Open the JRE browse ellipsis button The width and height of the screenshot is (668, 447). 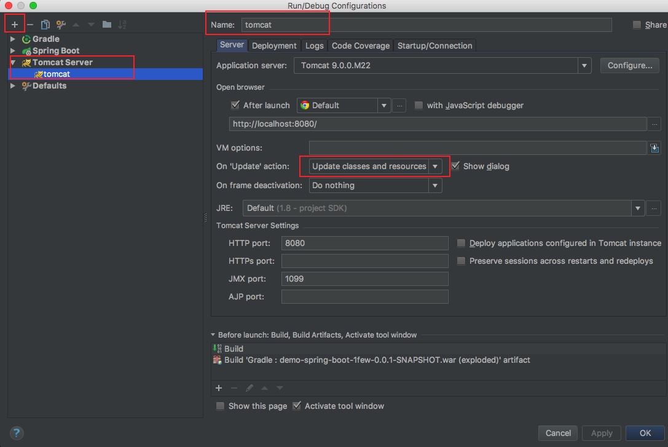(653, 208)
